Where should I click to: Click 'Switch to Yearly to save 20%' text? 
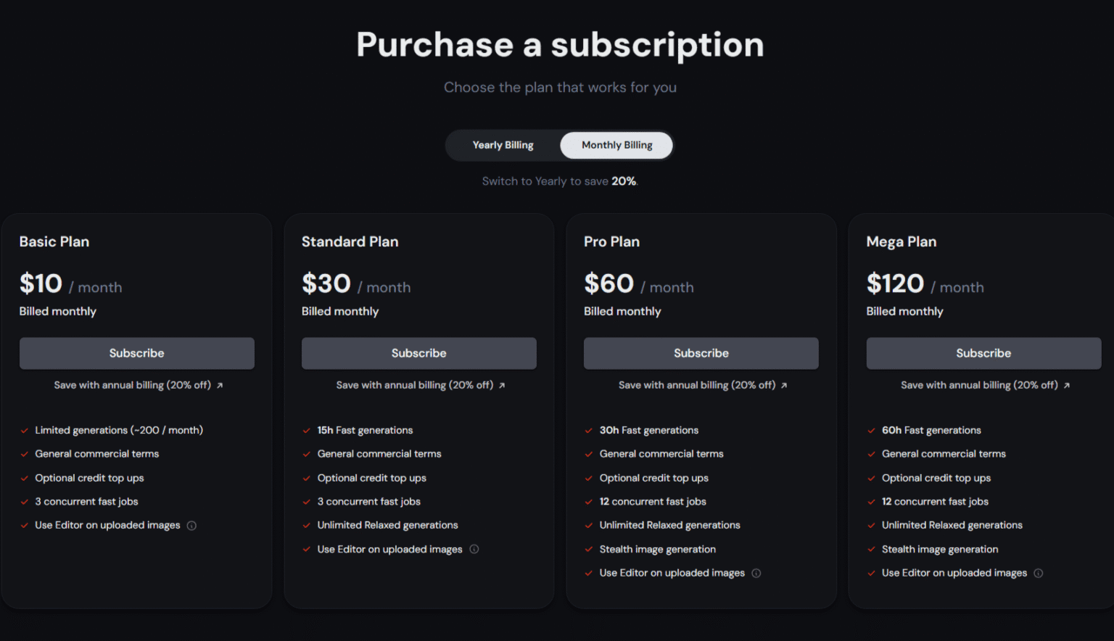point(559,181)
